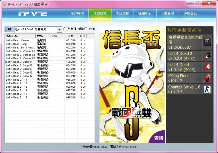Viewport: 218px width, 153px height.
Task: Select the Left 4 Dead Sur & New room
Action: pos(46,47)
